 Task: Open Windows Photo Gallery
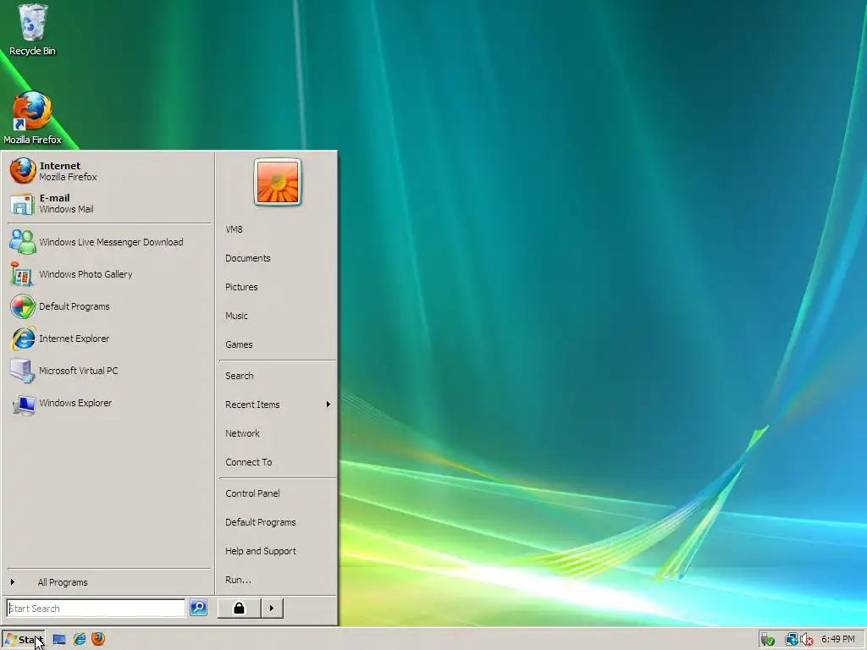pyautogui.click(x=109, y=274)
